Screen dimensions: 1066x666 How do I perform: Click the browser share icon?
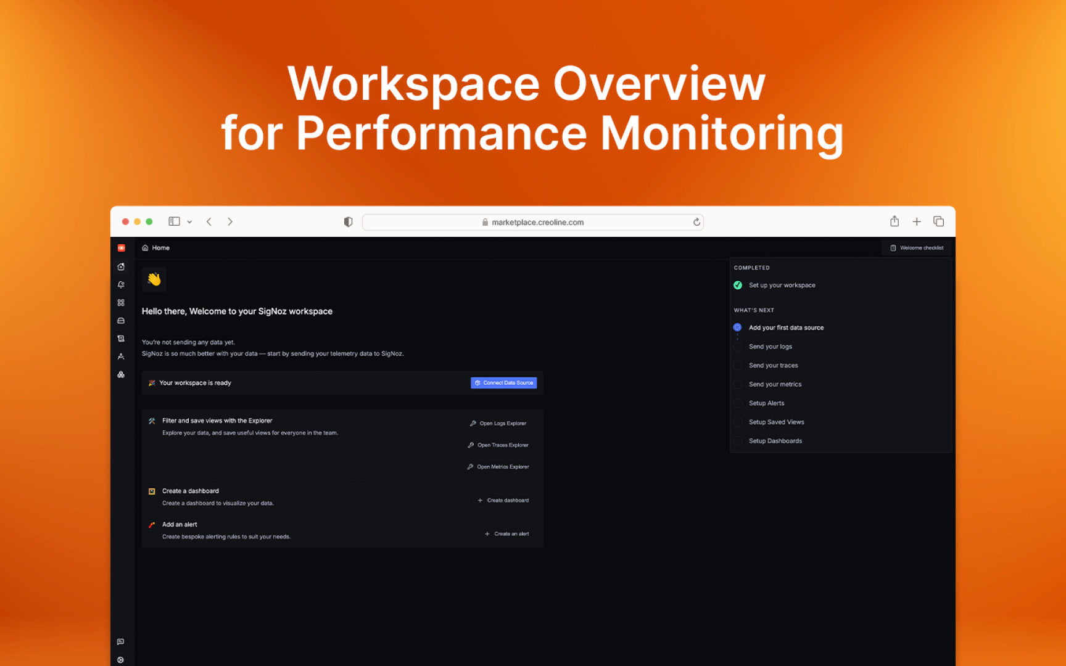coord(895,221)
